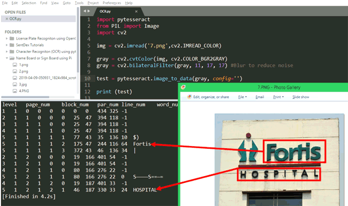Open the File dropdown in Photo Gallery
This screenshot has height=206, width=348.
[243, 97]
